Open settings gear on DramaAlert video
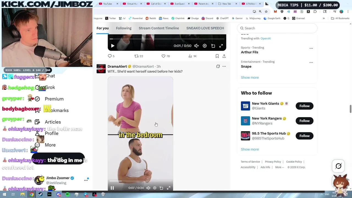This screenshot has height=198, width=352. pos(155,188)
